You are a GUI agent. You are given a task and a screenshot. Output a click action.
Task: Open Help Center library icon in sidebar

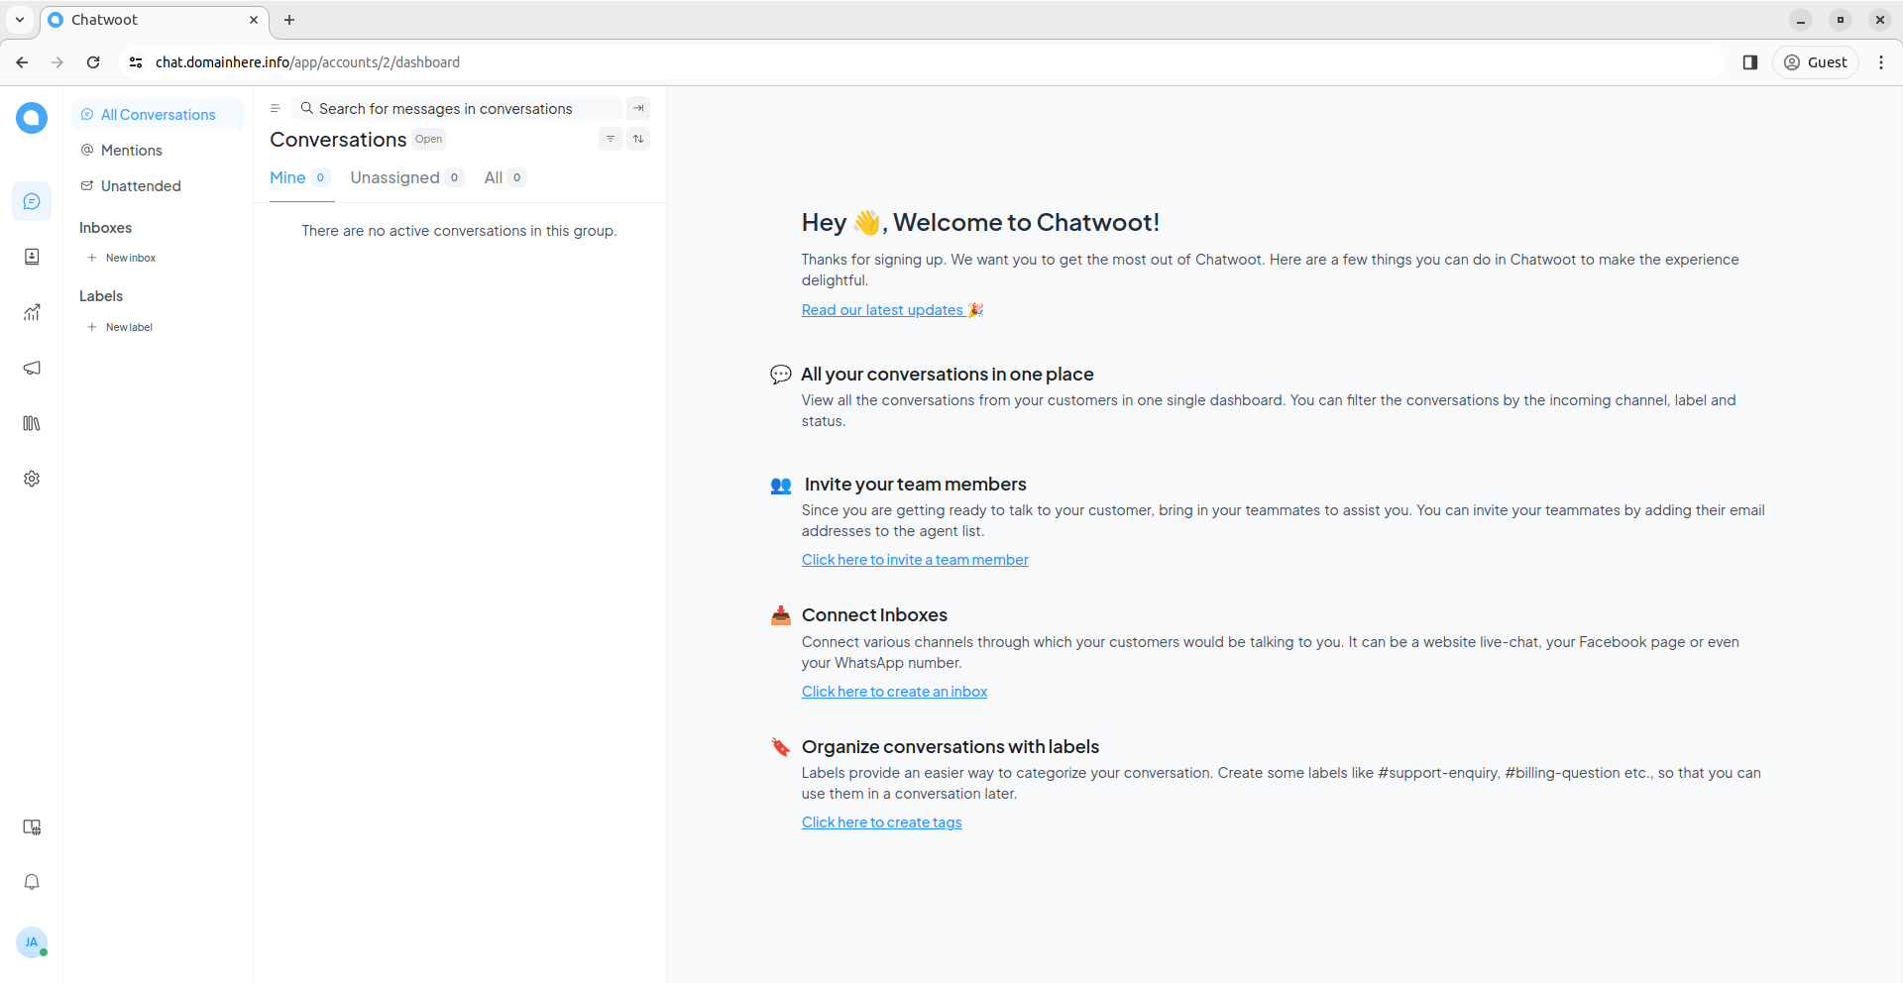coord(32,423)
